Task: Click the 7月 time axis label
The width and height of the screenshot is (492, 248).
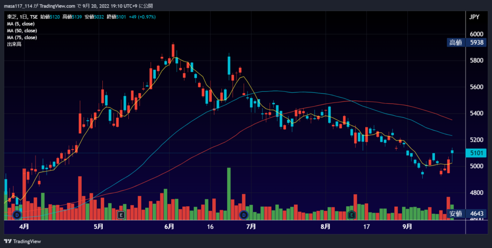Action: click(x=251, y=226)
